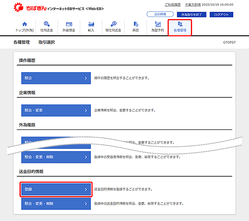This screenshot has width=249, height=221.
Task: Click chevron on 操作履歴 照会 button
Action: 86,78
